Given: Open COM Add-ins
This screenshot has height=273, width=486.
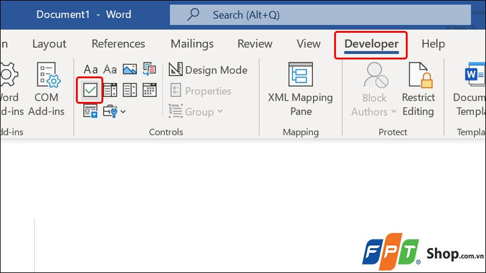Looking at the screenshot, I should click(x=47, y=89).
